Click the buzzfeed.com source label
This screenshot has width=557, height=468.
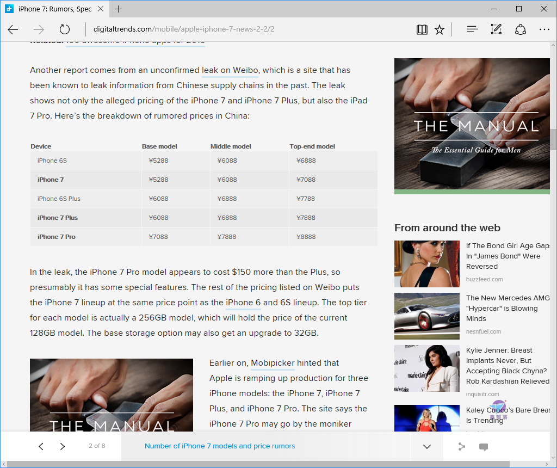[484, 279]
